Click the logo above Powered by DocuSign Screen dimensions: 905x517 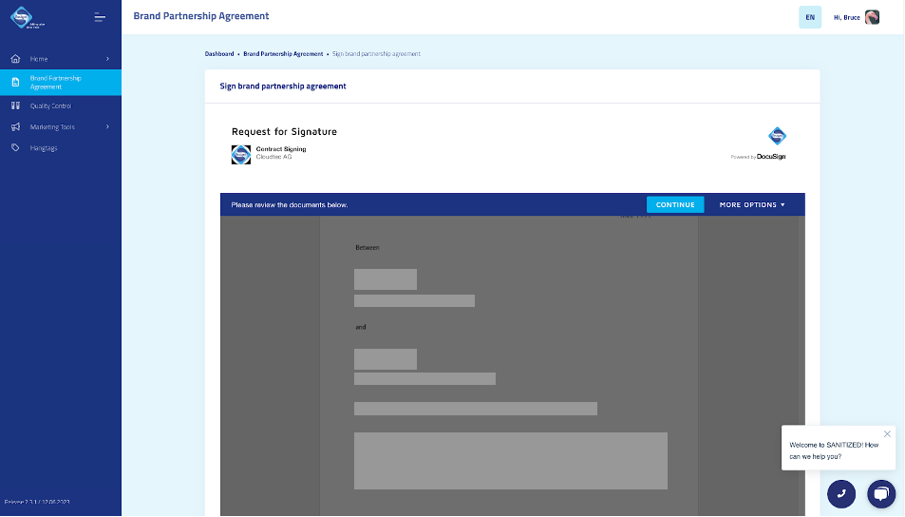tap(777, 136)
